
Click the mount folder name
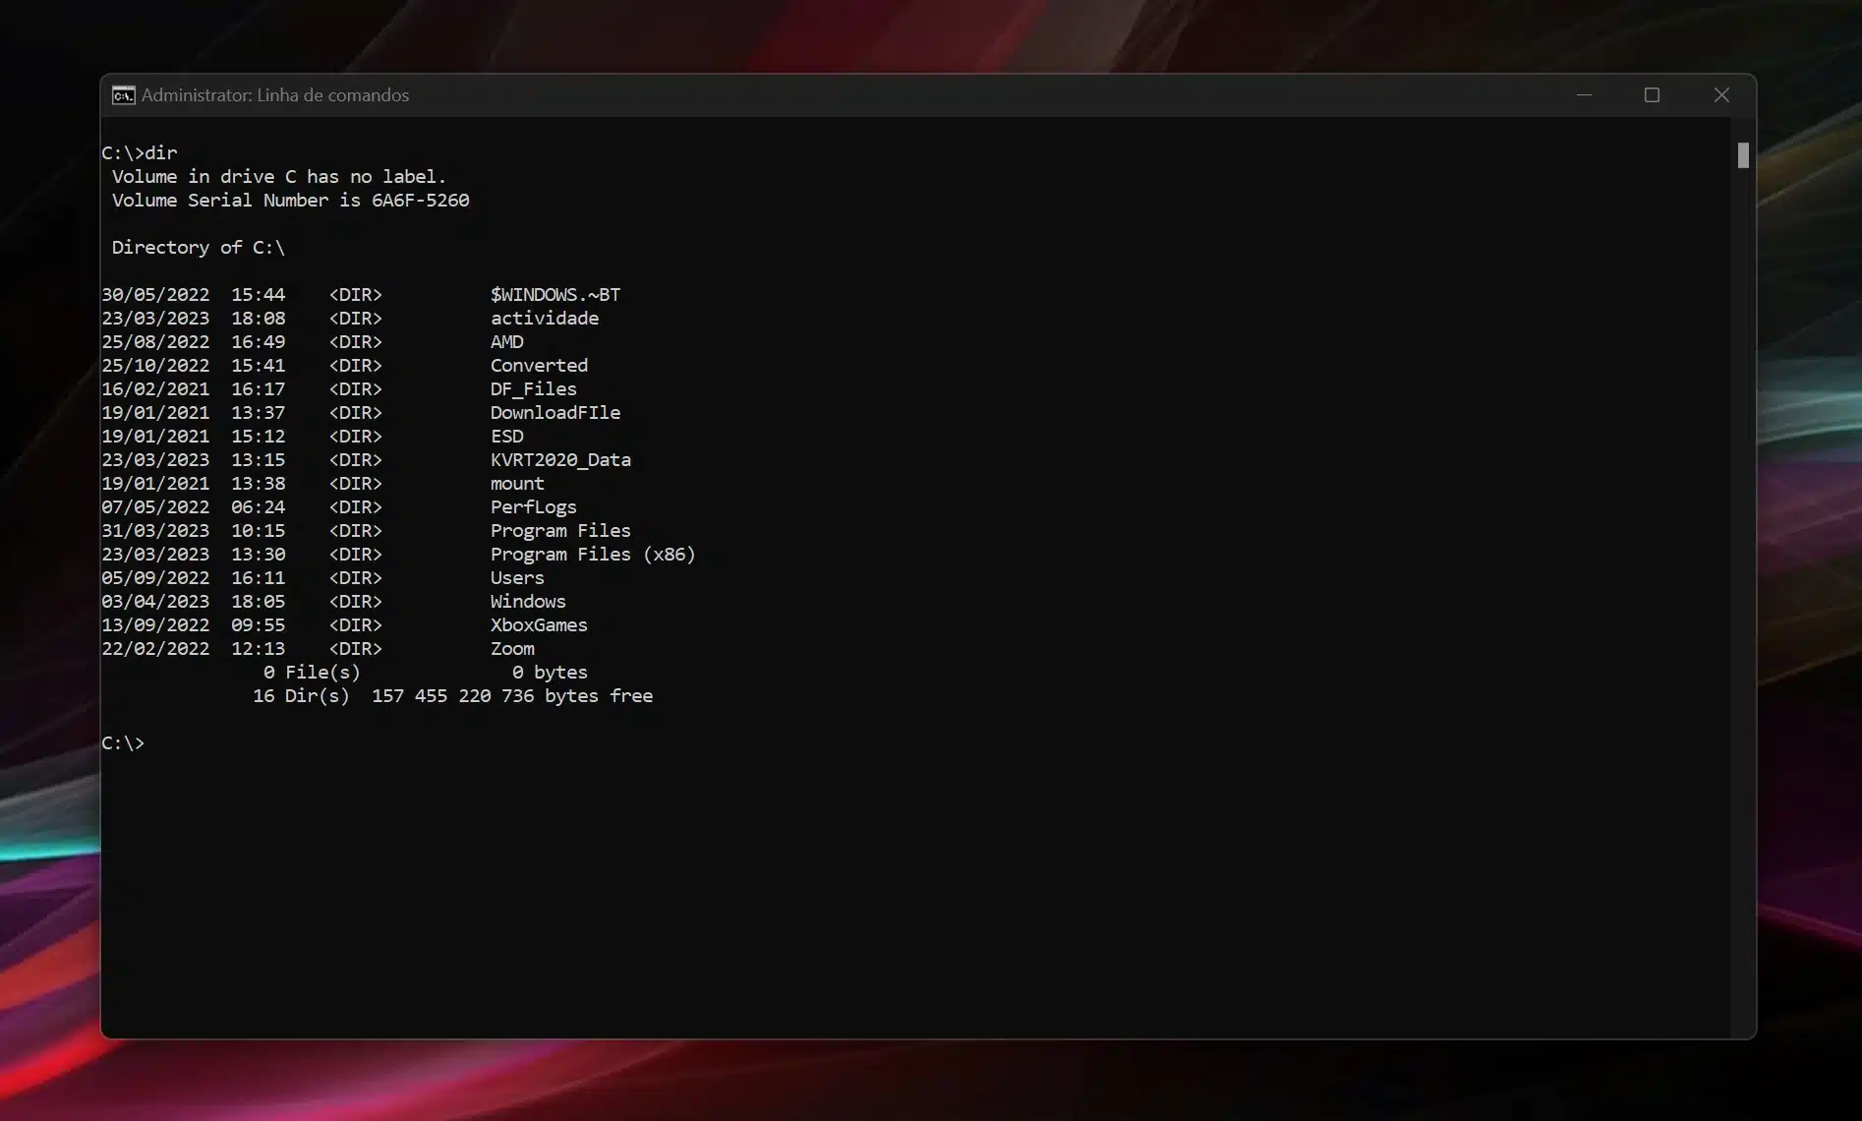tap(517, 483)
